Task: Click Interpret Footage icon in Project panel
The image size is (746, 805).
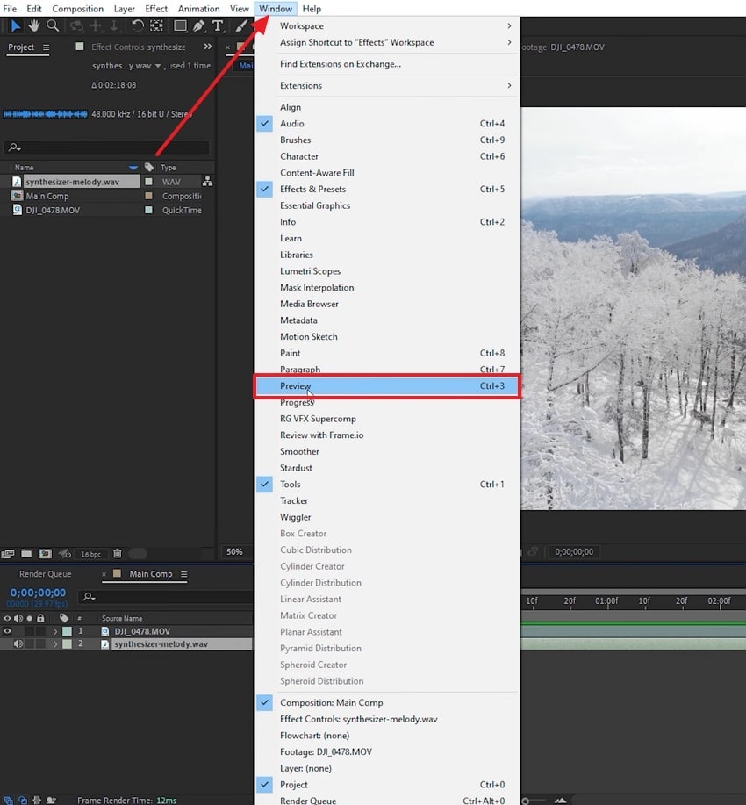Action: point(8,553)
